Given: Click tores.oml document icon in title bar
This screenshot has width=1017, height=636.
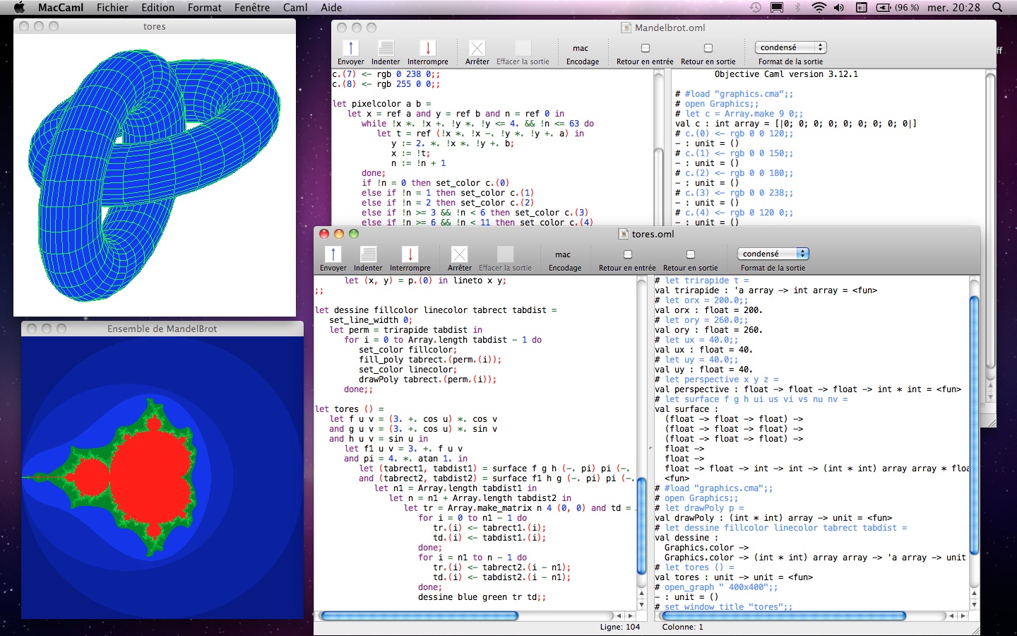Looking at the screenshot, I should pos(623,234).
